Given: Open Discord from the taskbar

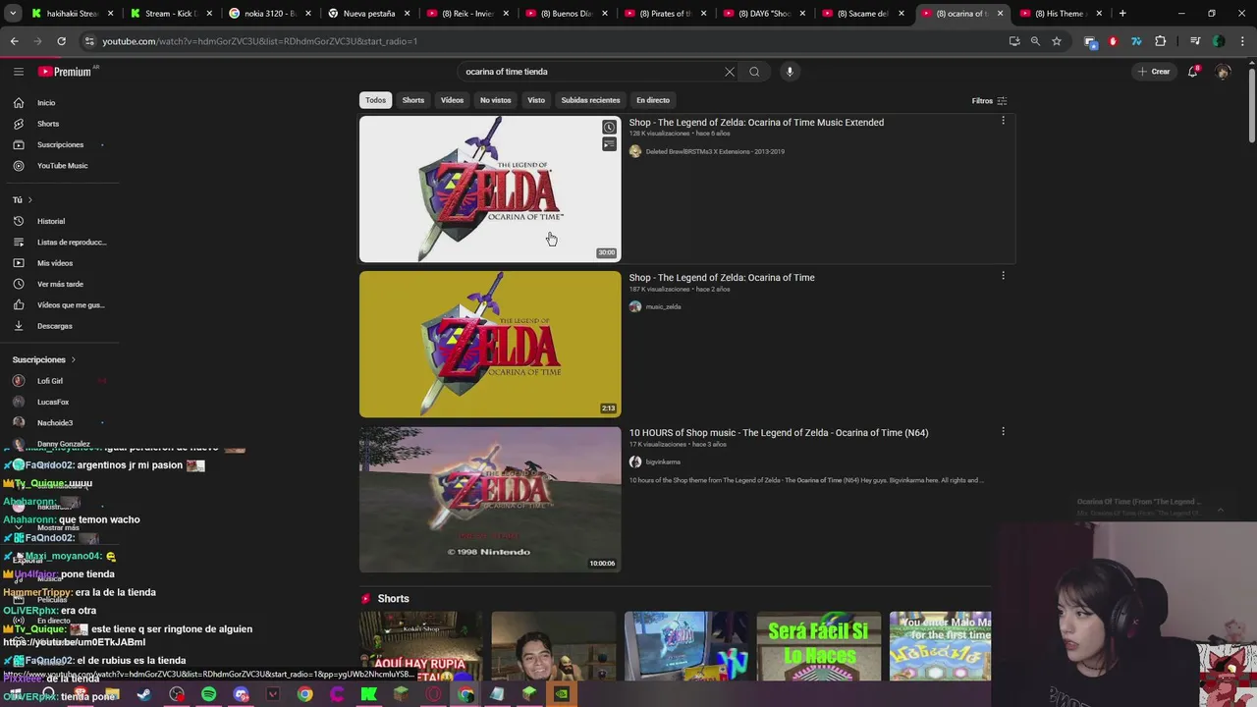Looking at the screenshot, I should point(241,695).
